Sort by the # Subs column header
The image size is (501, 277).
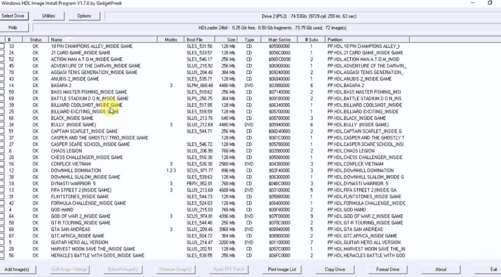click(311, 40)
